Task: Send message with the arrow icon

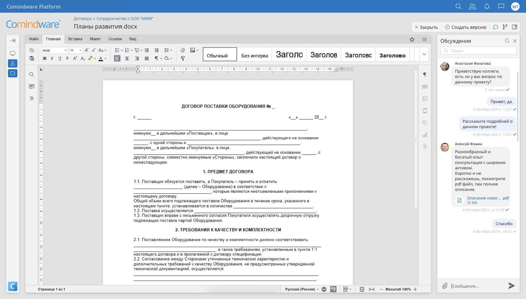Action: 511,286
